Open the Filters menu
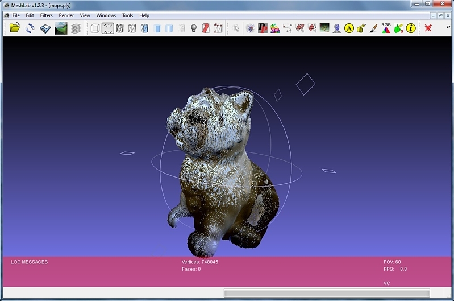Viewport: 454px width, 301px height. [46, 15]
